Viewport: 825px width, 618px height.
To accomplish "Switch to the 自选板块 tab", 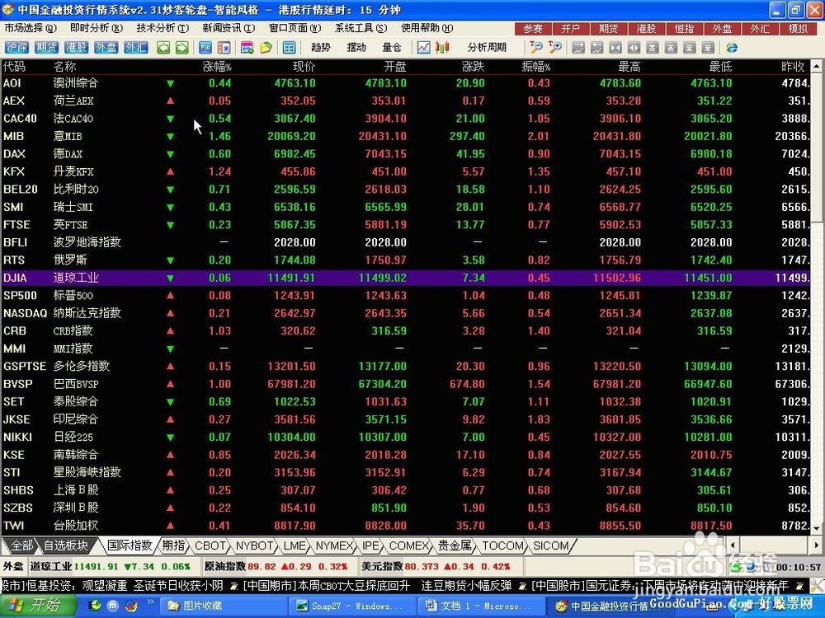I will (x=66, y=545).
